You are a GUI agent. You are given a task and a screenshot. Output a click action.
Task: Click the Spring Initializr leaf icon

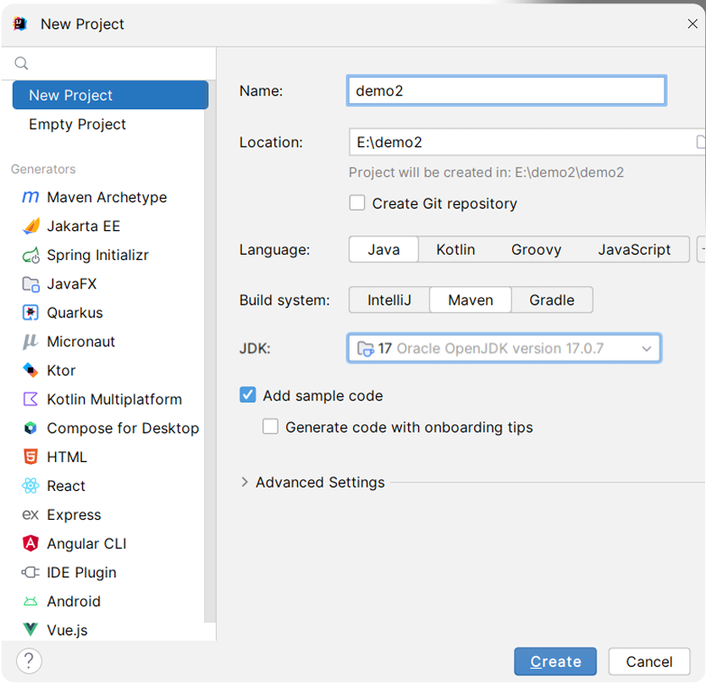click(x=30, y=255)
